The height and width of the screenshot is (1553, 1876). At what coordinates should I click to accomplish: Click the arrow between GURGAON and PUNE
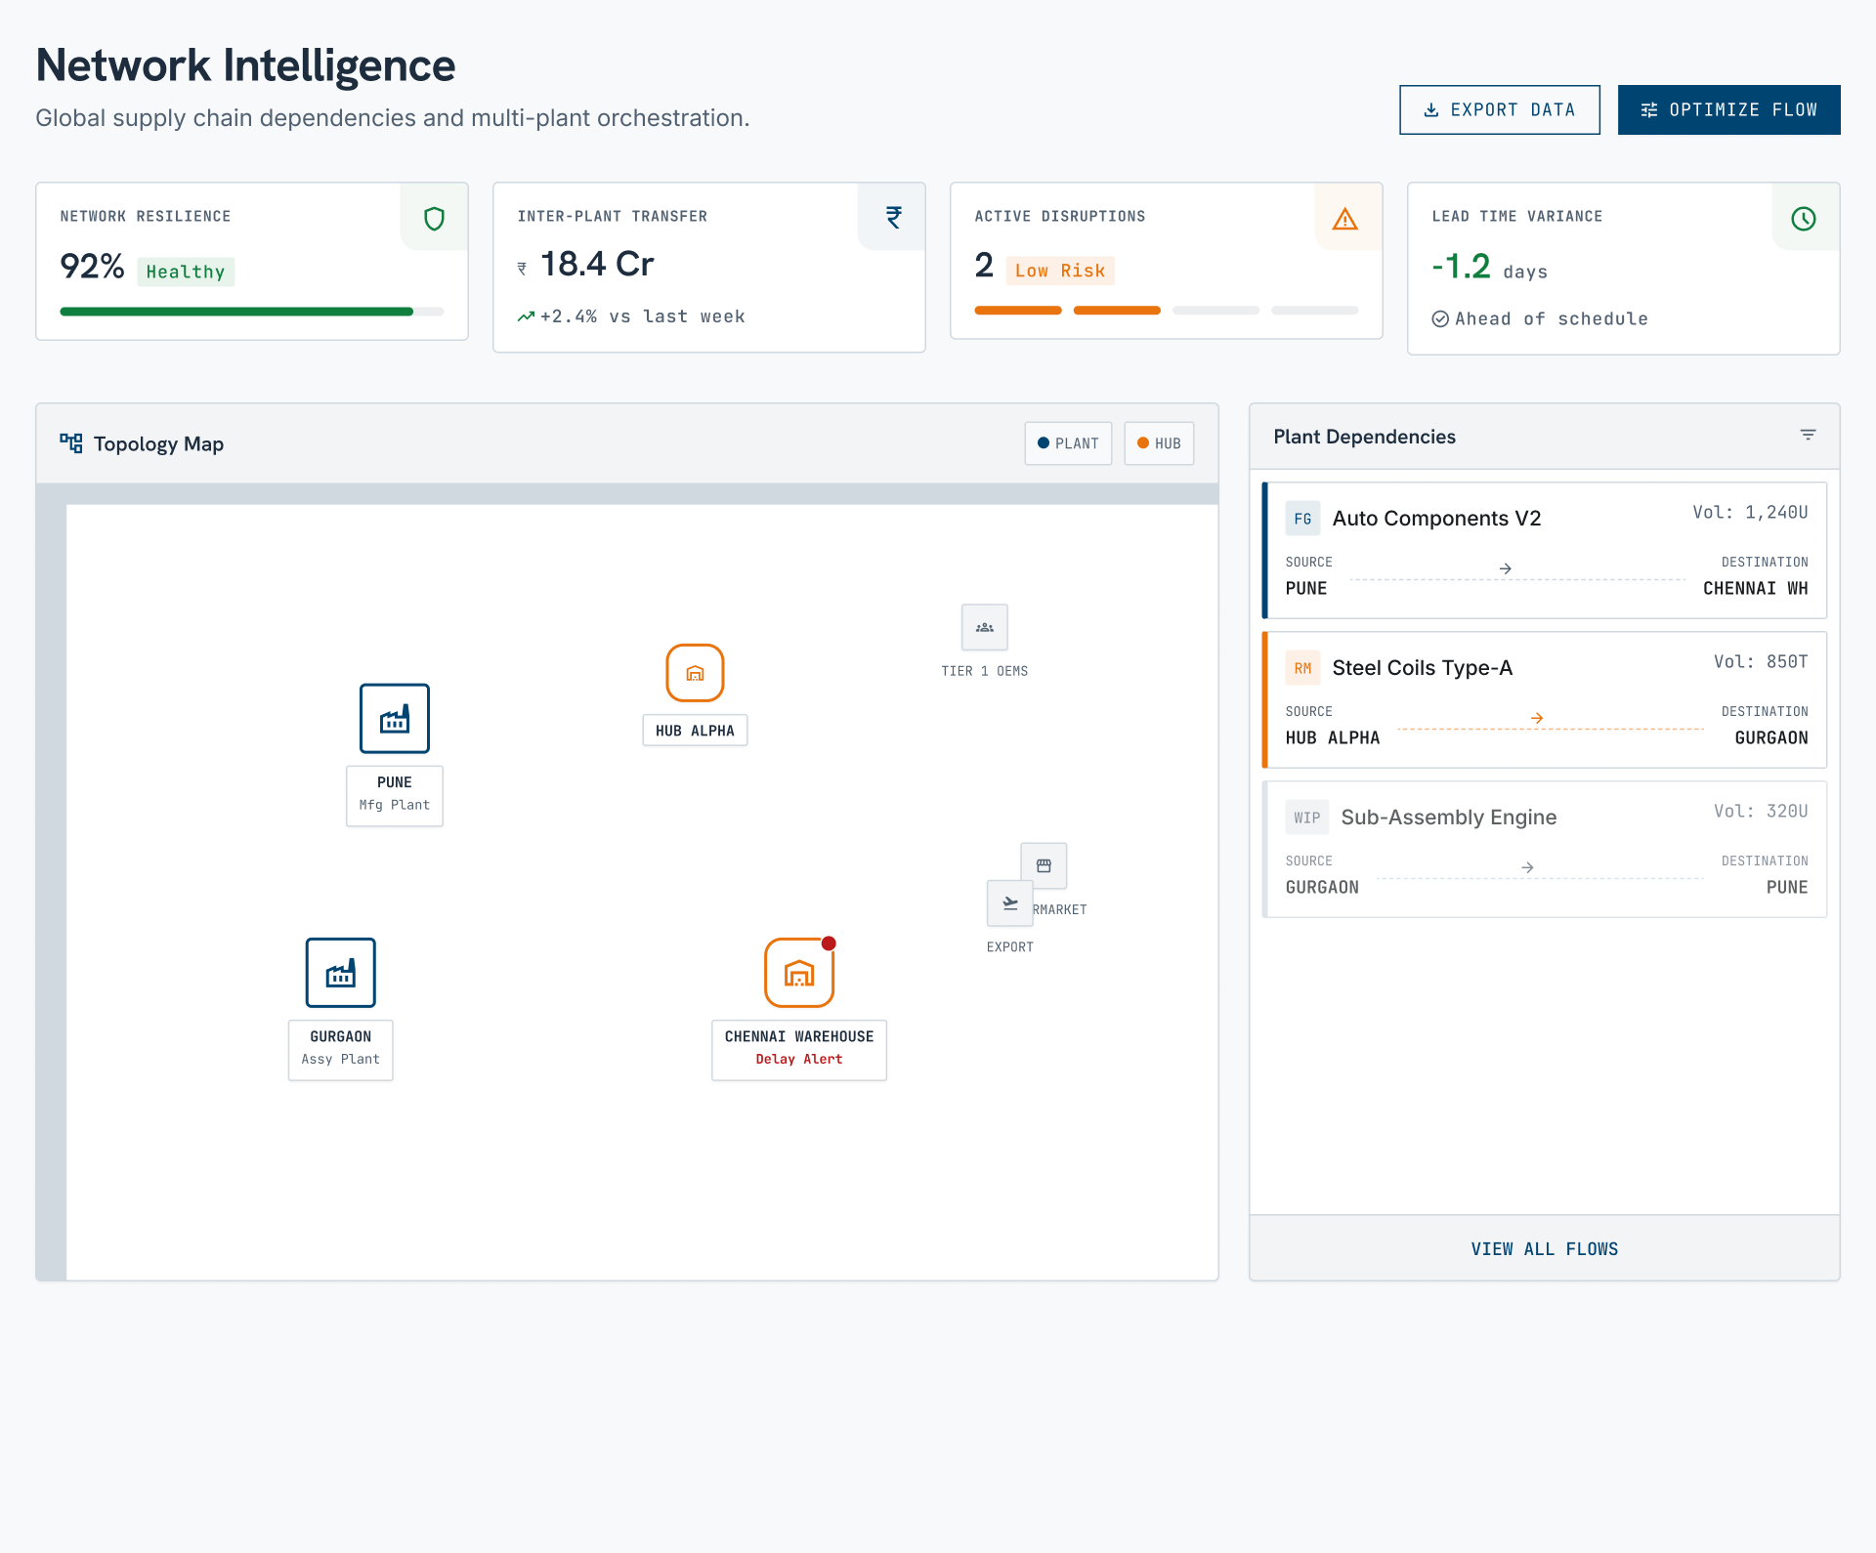click(1527, 867)
